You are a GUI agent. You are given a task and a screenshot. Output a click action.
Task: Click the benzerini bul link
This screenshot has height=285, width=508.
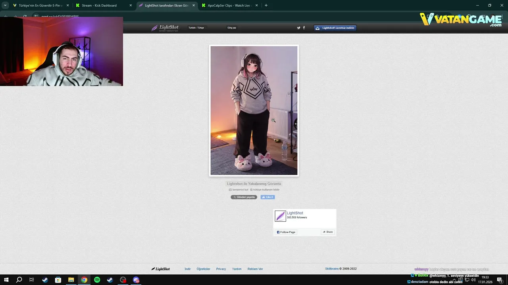[239, 190]
